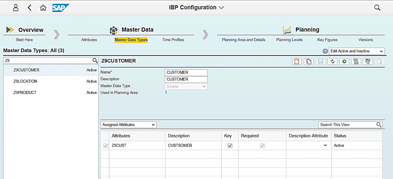Click the Planning chart icon
The width and height of the screenshot is (393, 179).
pyautogui.click(x=287, y=30)
